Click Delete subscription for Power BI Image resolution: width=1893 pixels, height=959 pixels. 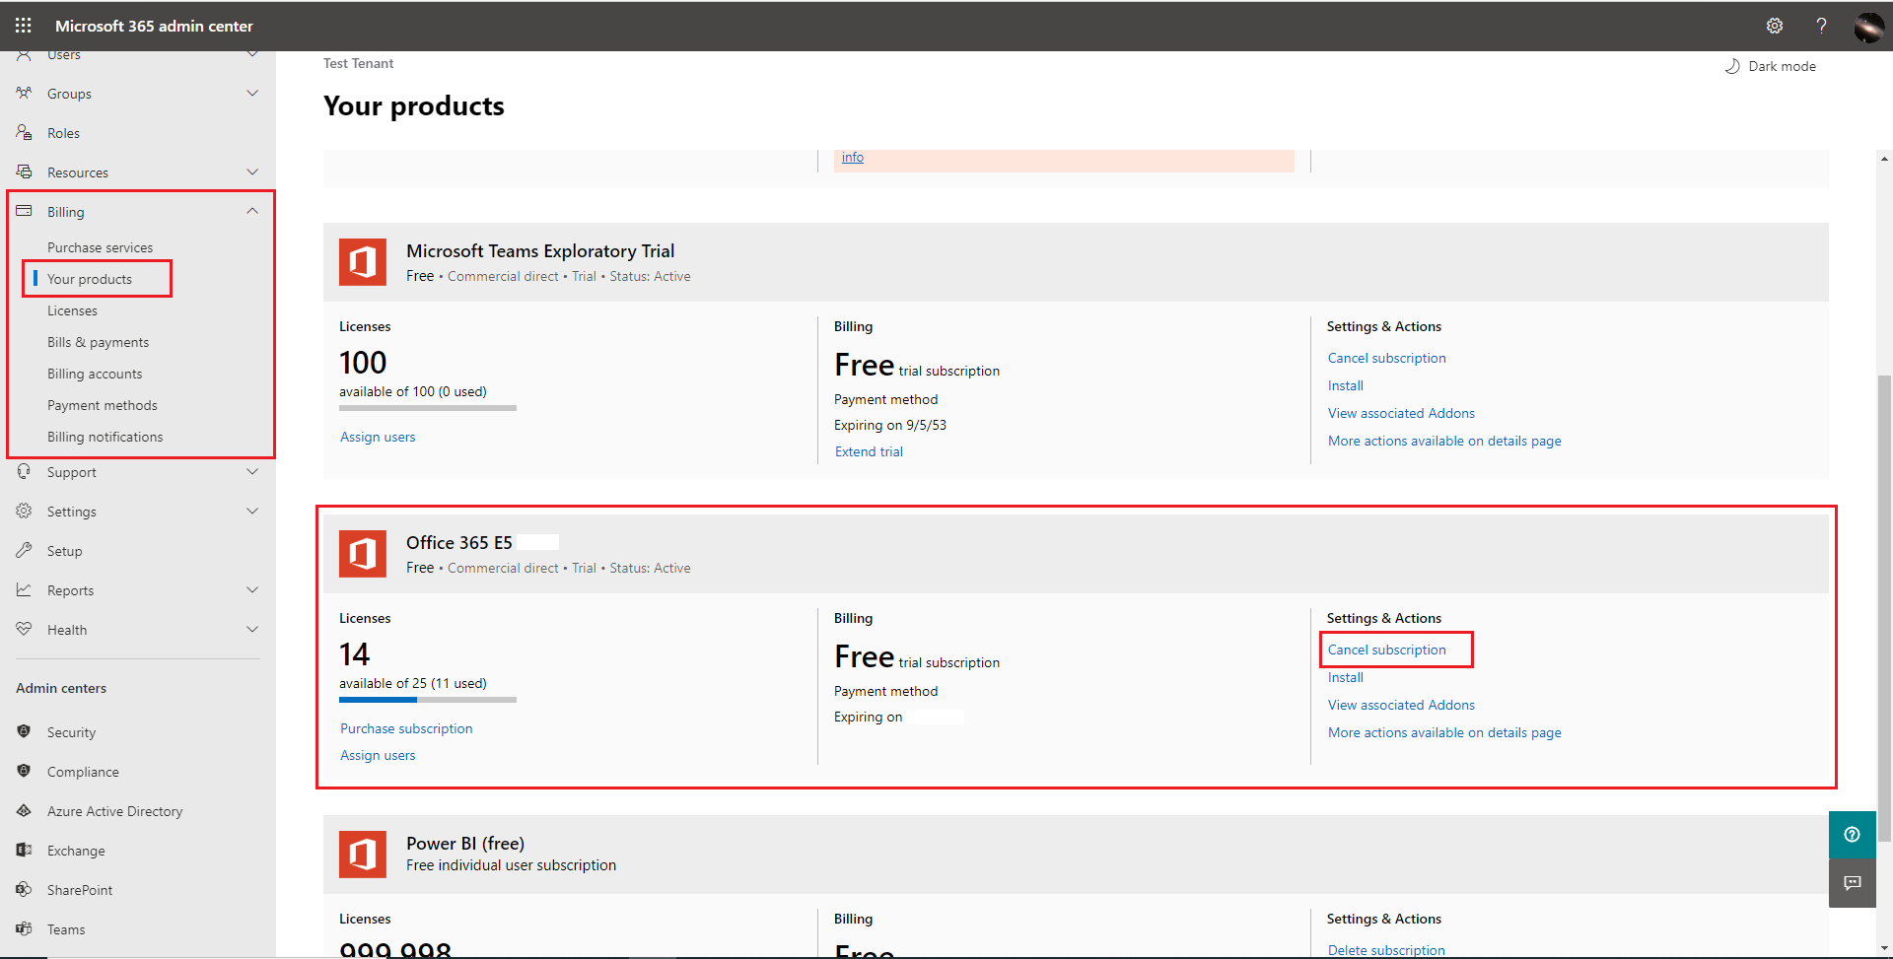click(1386, 950)
